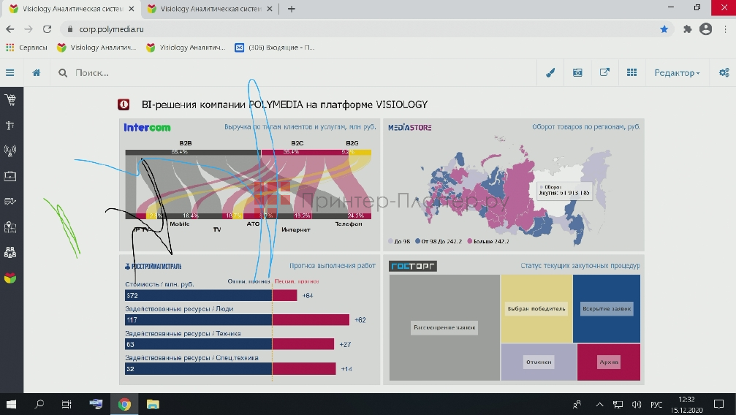Open the grid dashboards view icon

tap(631, 73)
